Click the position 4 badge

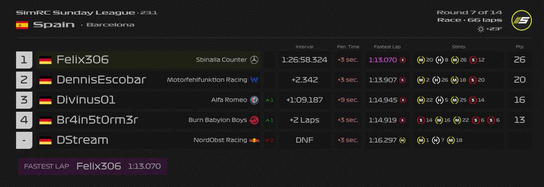pos(24,120)
